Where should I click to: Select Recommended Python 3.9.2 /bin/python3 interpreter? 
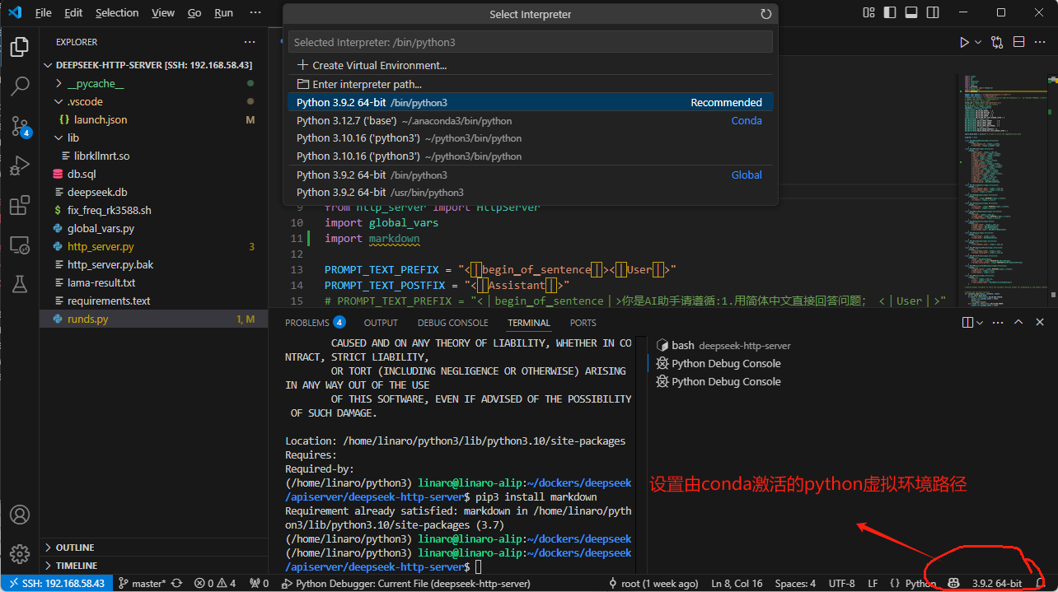pyautogui.click(x=531, y=102)
